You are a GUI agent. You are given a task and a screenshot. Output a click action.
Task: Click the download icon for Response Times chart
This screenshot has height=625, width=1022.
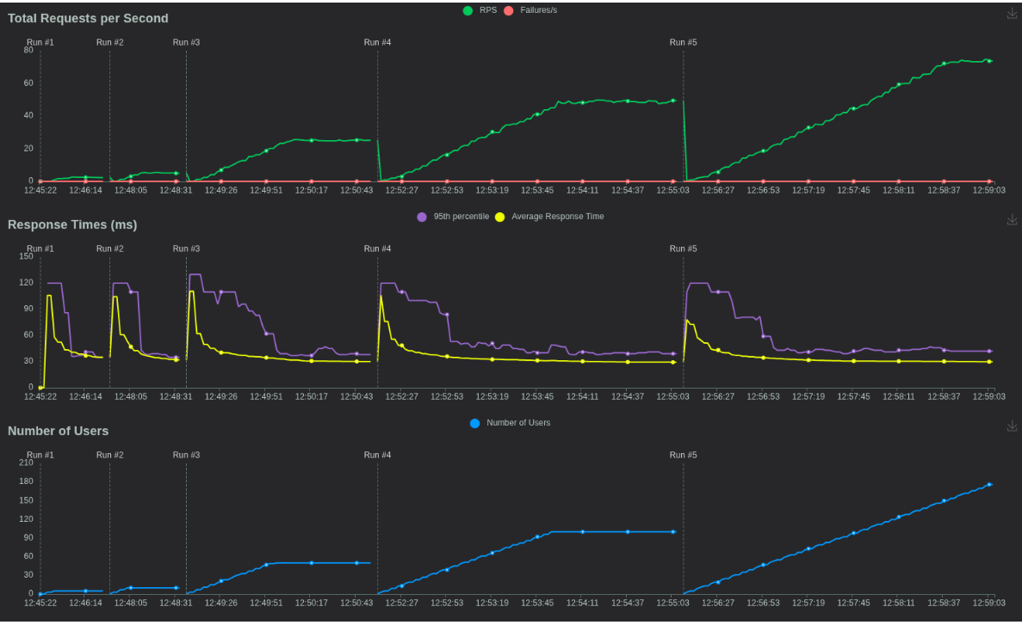click(x=1012, y=218)
